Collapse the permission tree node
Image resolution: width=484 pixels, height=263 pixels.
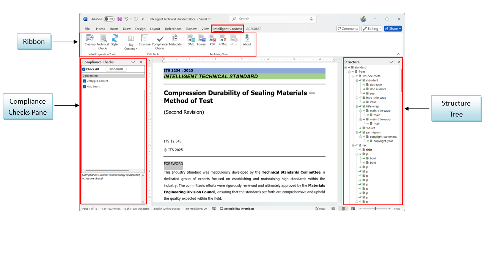[x=357, y=132]
